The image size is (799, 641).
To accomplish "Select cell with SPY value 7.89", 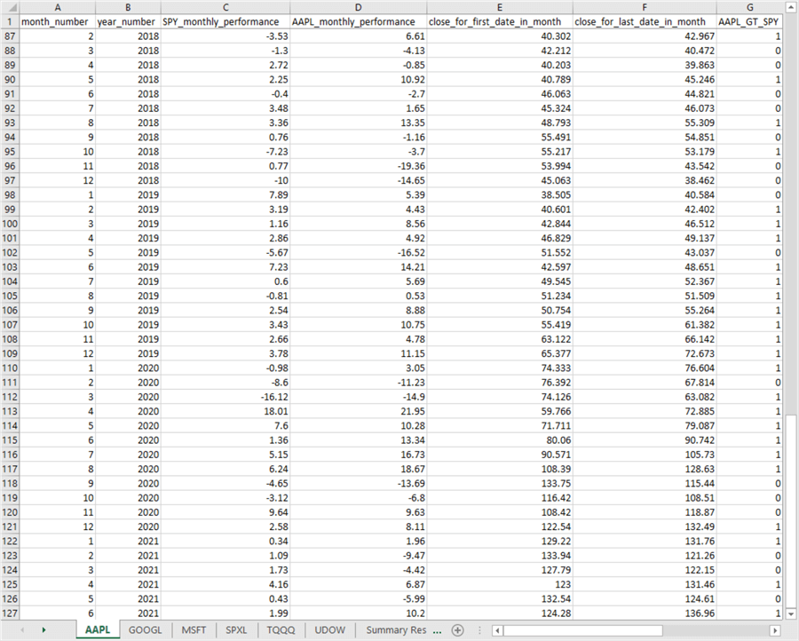I will click(225, 194).
